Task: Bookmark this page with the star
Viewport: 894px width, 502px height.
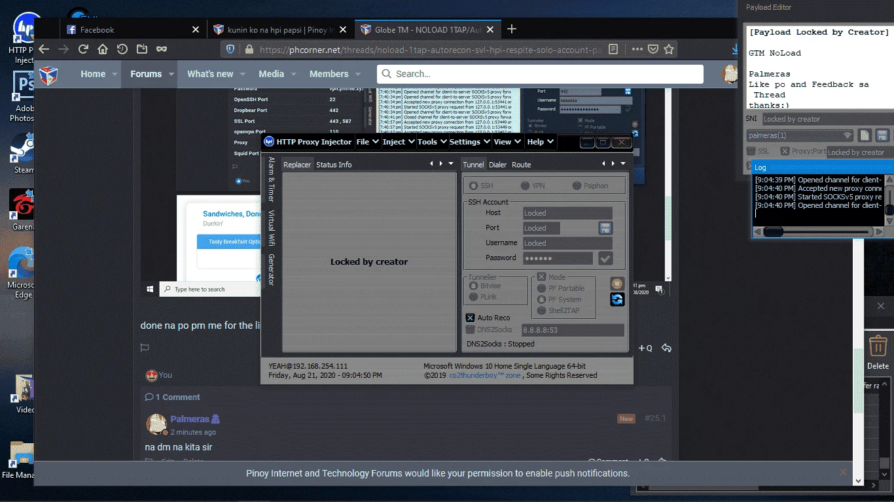Action: 668,49
